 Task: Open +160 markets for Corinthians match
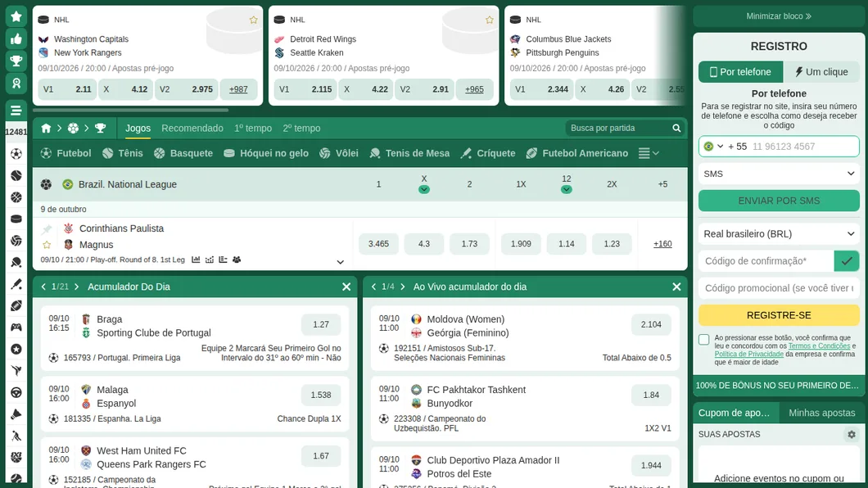(662, 244)
